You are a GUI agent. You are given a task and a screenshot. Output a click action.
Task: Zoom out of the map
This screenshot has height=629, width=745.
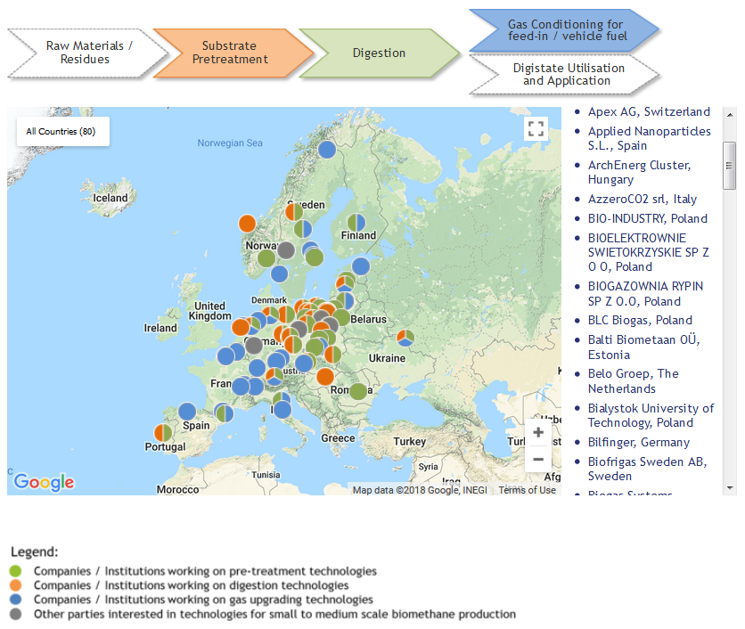[538, 459]
